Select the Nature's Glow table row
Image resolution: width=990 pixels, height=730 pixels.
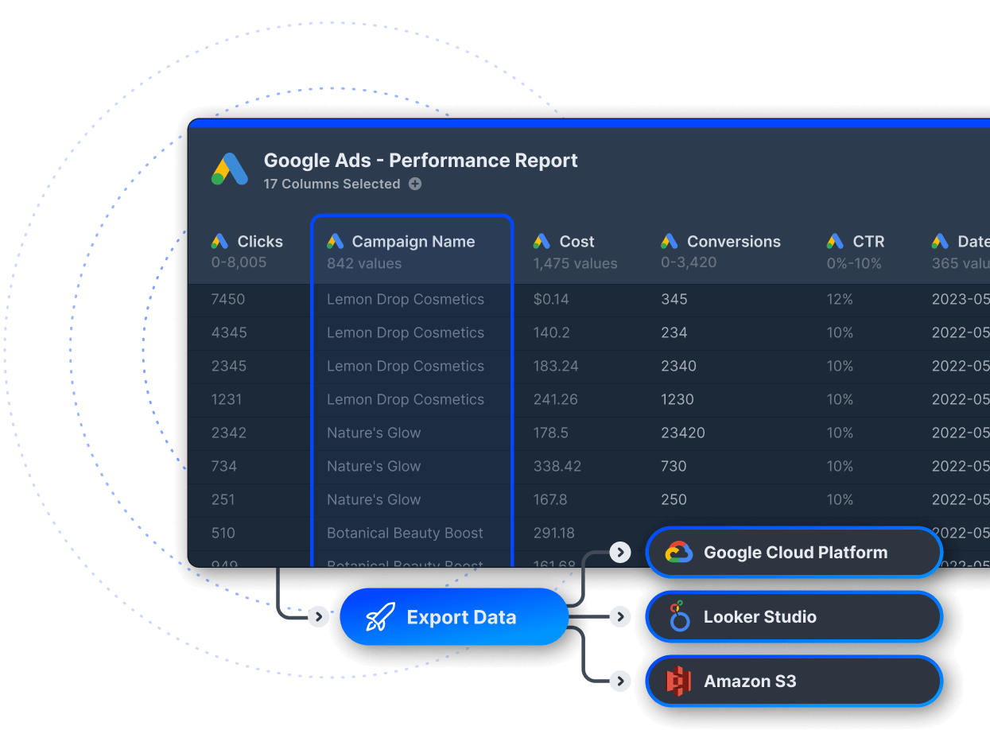click(374, 433)
